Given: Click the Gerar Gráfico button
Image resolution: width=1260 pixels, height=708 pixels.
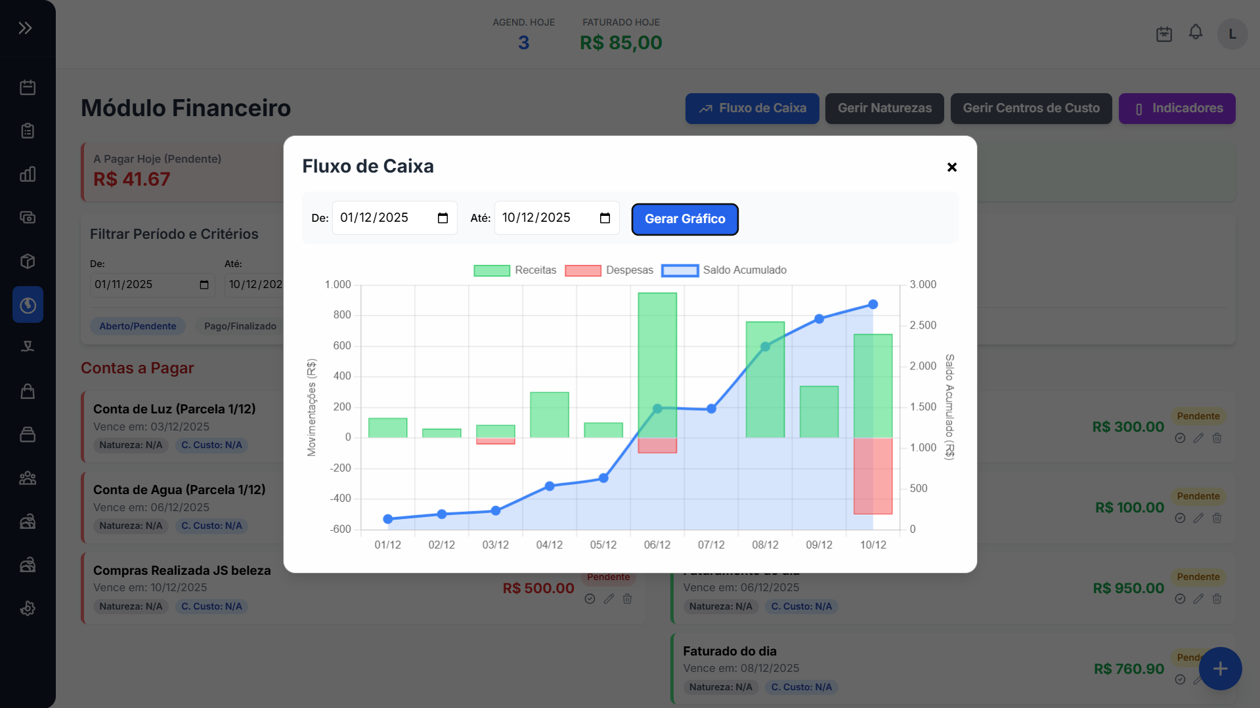Looking at the screenshot, I should point(685,219).
